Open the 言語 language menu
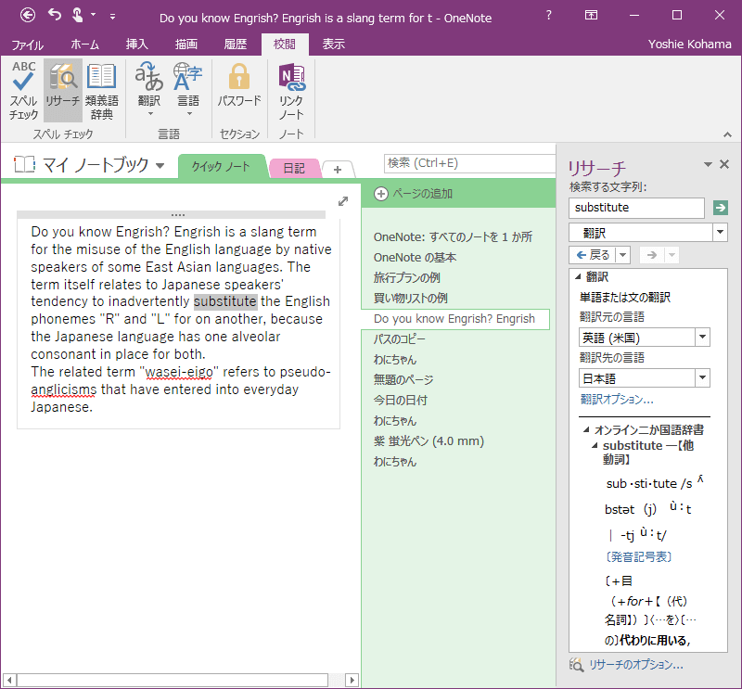The image size is (742, 689). (188, 90)
